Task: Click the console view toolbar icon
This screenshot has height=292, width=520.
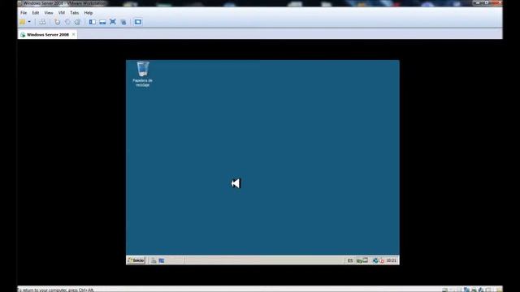Action: point(137,22)
